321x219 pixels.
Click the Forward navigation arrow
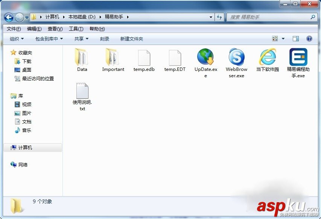tap(20, 17)
